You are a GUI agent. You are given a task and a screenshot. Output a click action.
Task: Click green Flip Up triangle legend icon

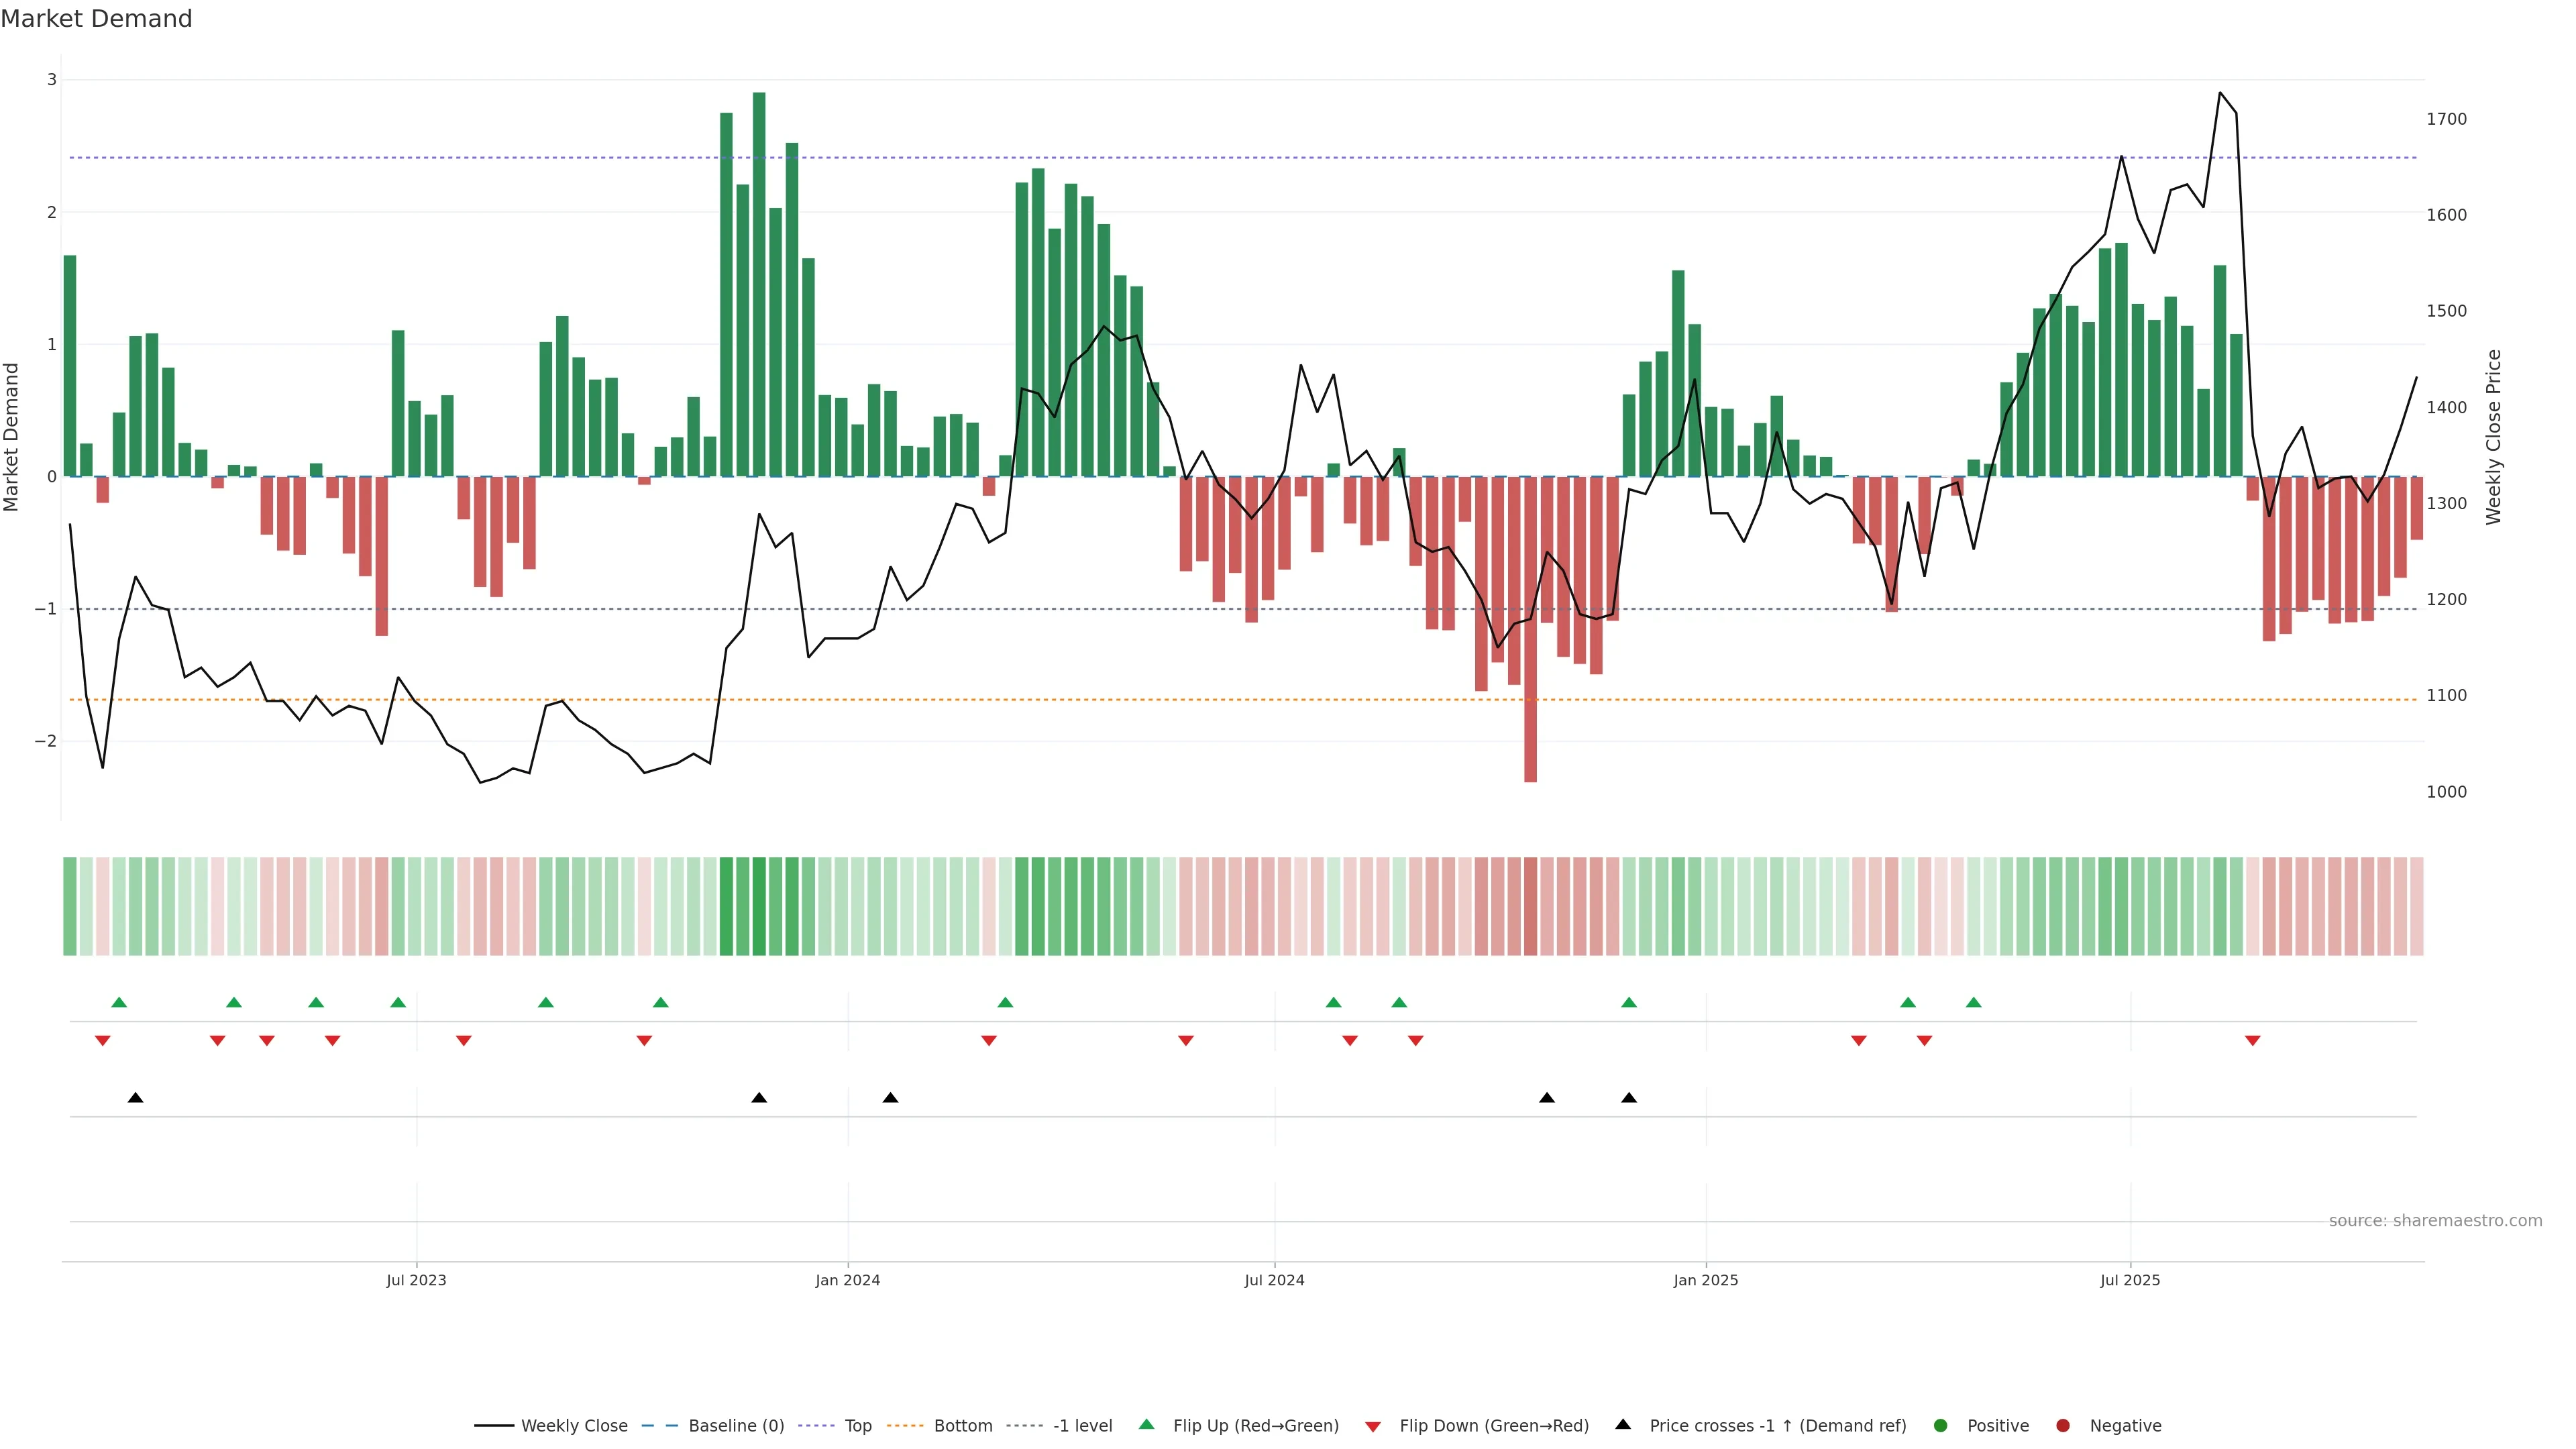pyautogui.click(x=1146, y=1424)
